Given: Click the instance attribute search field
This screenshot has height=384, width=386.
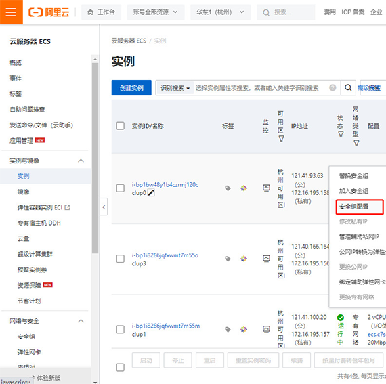Looking at the screenshot, I should 257,88.
